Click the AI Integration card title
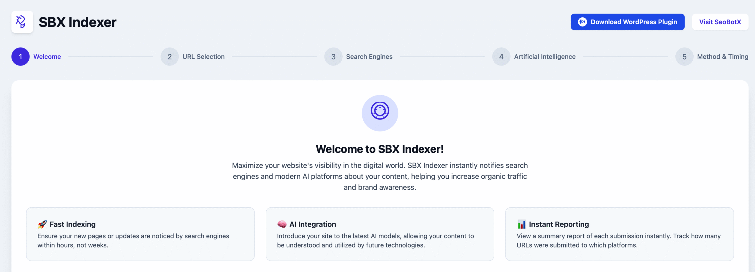 point(313,224)
